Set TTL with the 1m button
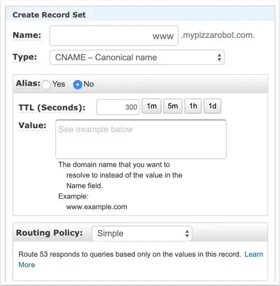 [151, 106]
